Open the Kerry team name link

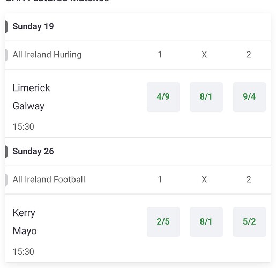pos(24,213)
